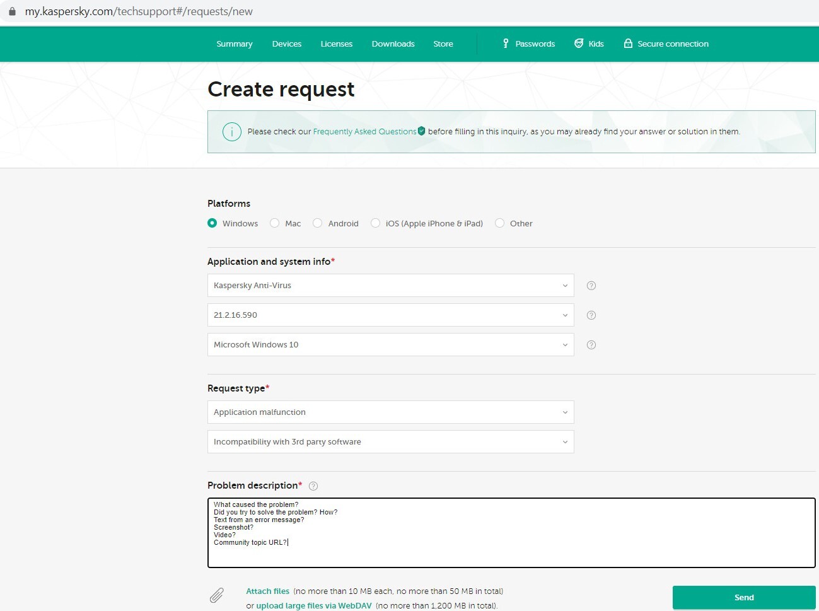Go to the Summary tab

point(235,44)
